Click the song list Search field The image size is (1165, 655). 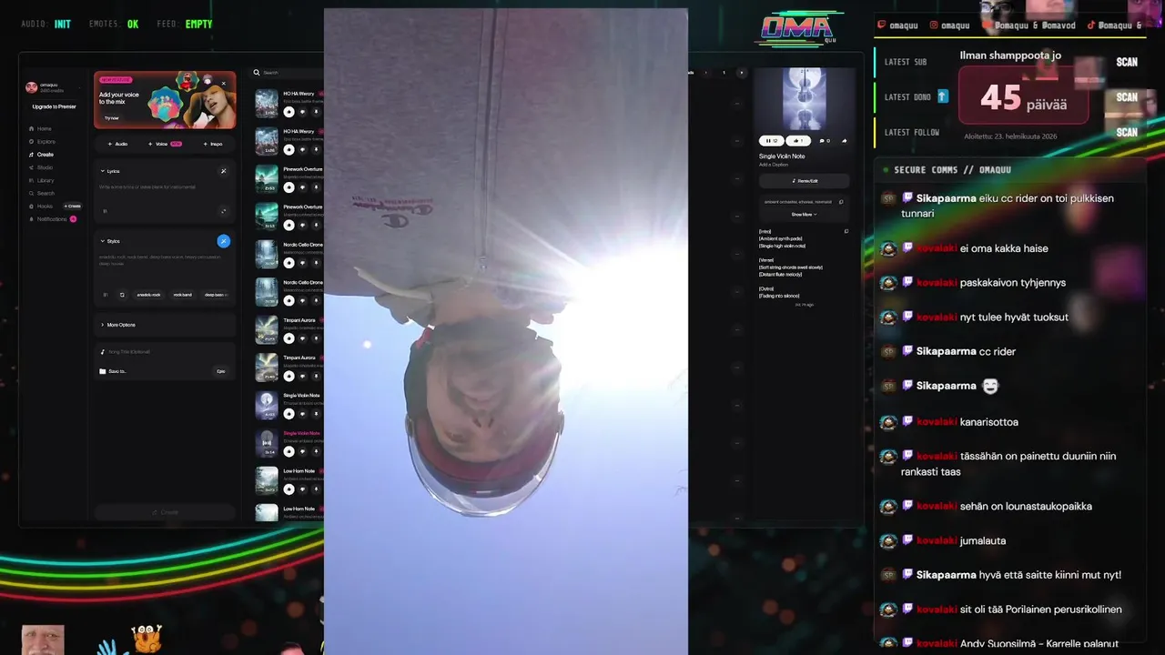(287, 73)
